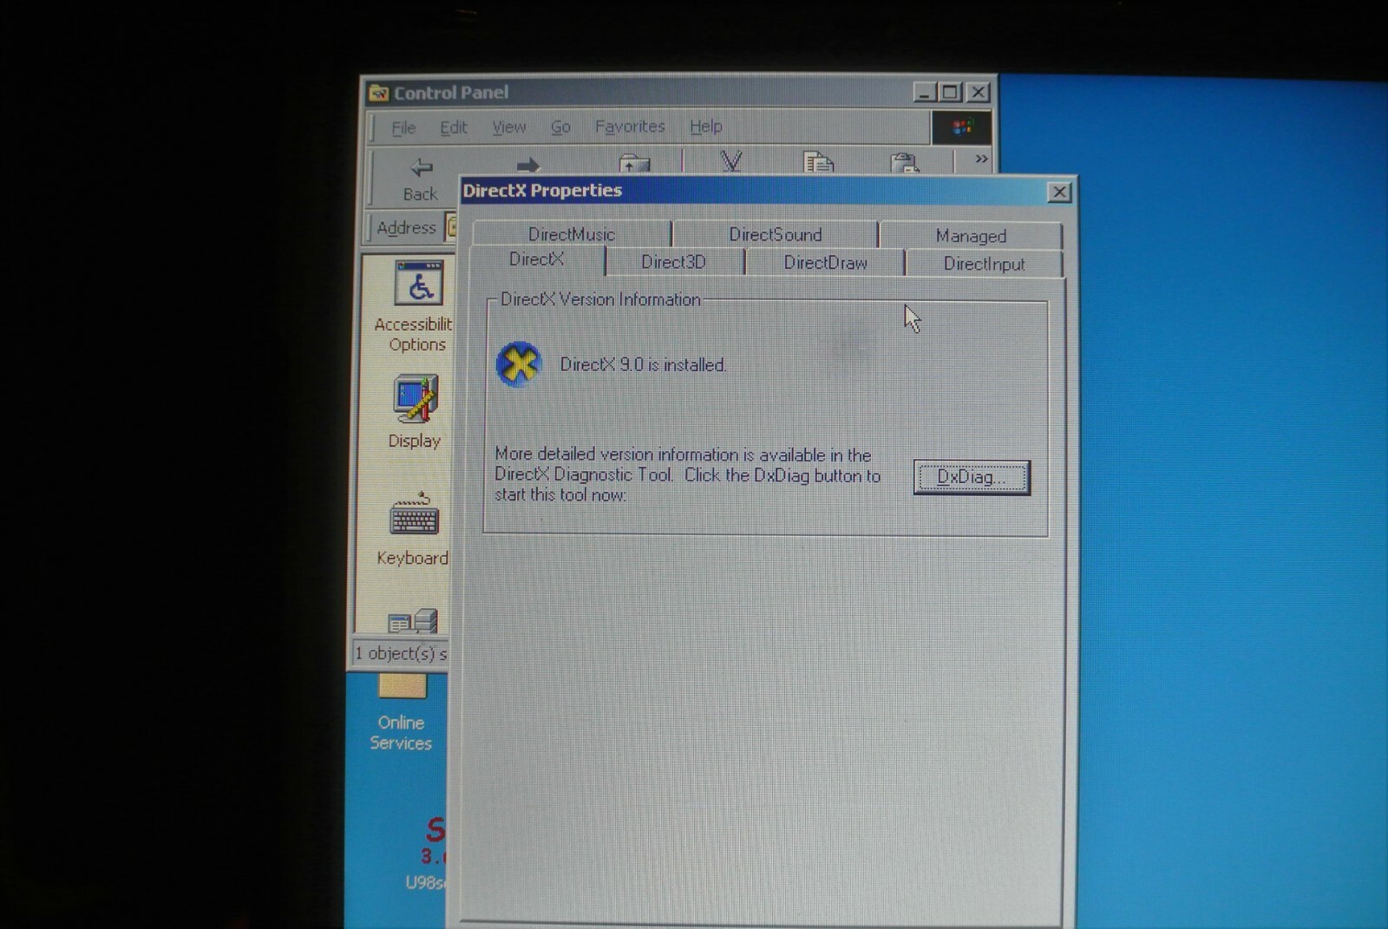The width and height of the screenshot is (1388, 929).
Task: Click Back arrow in Control Panel toolbar
Action: pyautogui.click(x=421, y=177)
